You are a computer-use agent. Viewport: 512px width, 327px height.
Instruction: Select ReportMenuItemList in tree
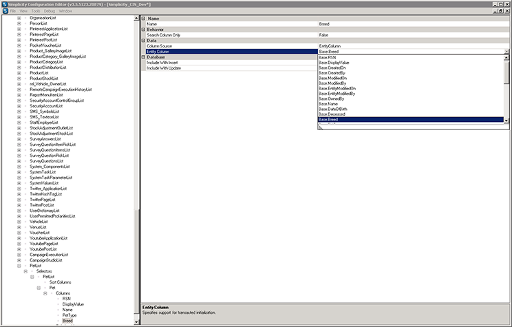(46, 95)
